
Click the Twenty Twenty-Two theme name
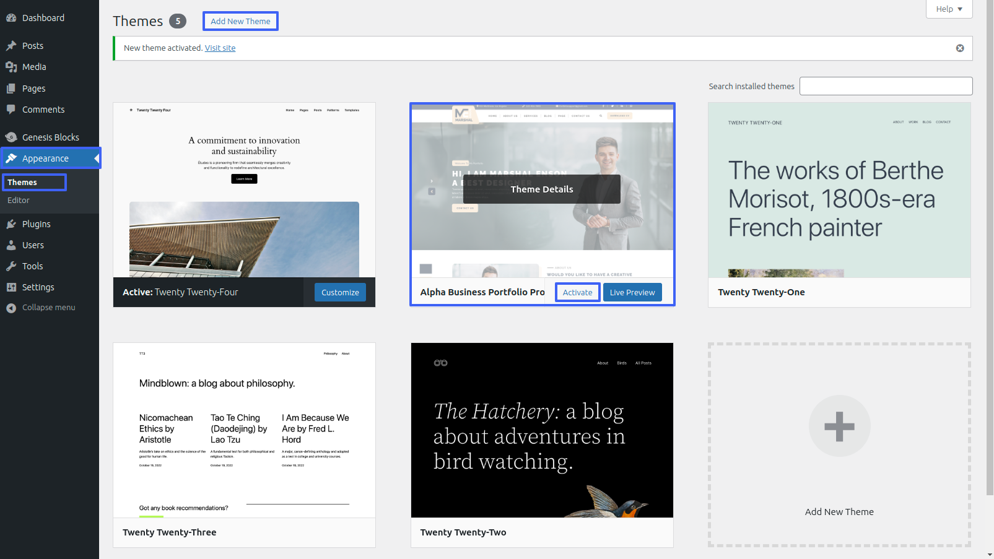coord(463,532)
